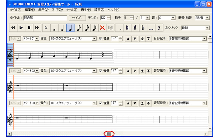Image resolution: width=221 pixels, height=138 pixels.
Task: Open the 再生(P) menu
Action: click(86, 10)
